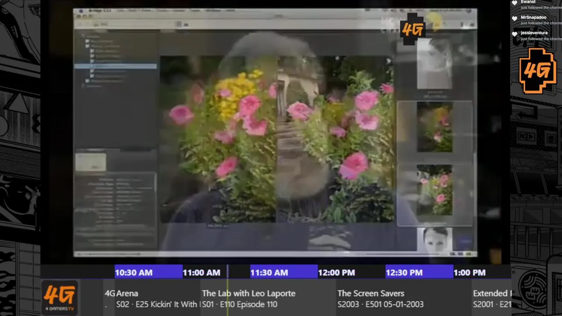Screen dimensions: 562x316
Task: Open Ewanst's follower name
Action: point(528,2)
